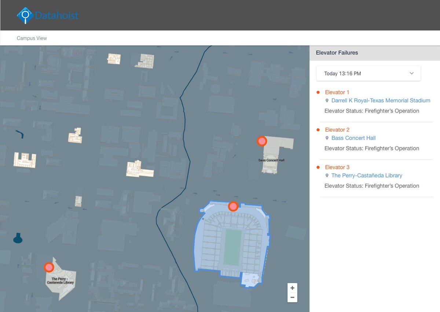This screenshot has height=312, width=440.
Task: Click the orange bullet next to Elevator 3
Action: tap(318, 167)
